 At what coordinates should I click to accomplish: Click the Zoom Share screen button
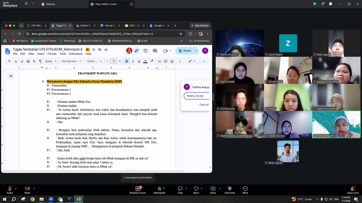(213, 190)
